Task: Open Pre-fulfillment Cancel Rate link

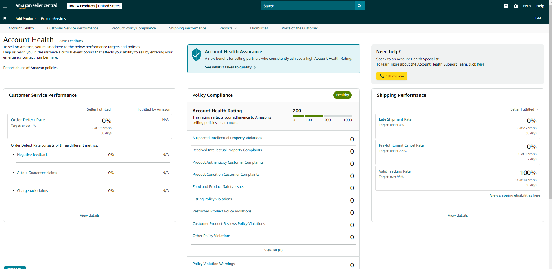Action: pyautogui.click(x=401, y=145)
